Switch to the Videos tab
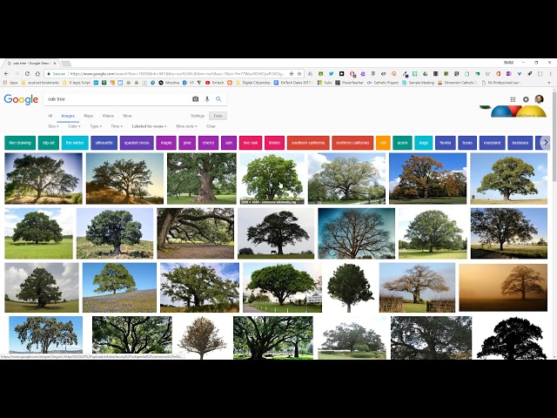The width and height of the screenshot is (557, 418). (108, 116)
